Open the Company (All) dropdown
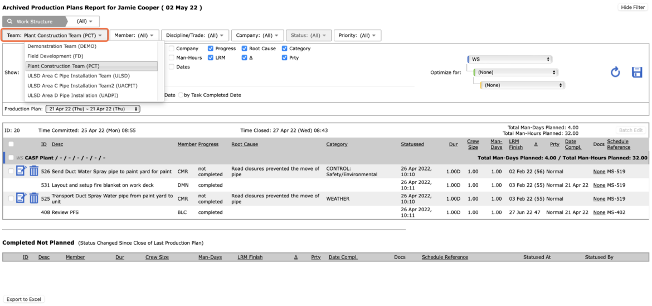 (257, 35)
